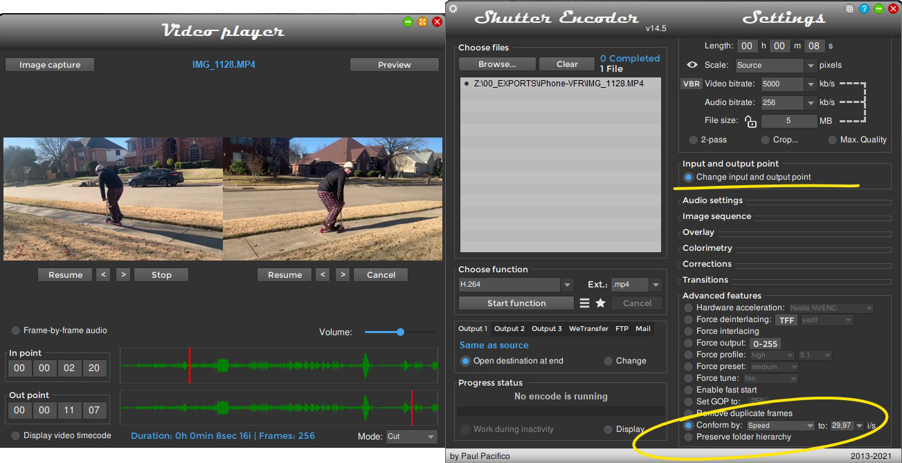Image resolution: width=902 pixels, height=463 pixels.
Task: Click the File size padlock icon
Action: point(750,120)
